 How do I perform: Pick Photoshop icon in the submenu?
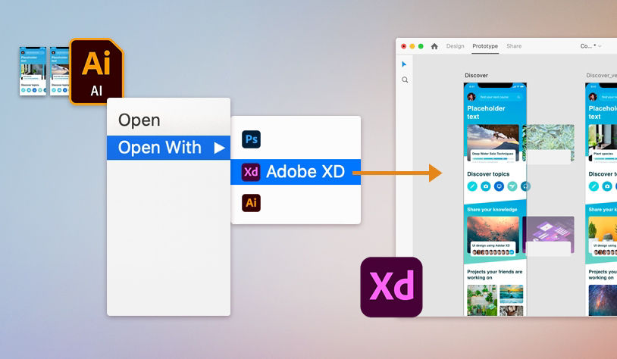[251, 139]
